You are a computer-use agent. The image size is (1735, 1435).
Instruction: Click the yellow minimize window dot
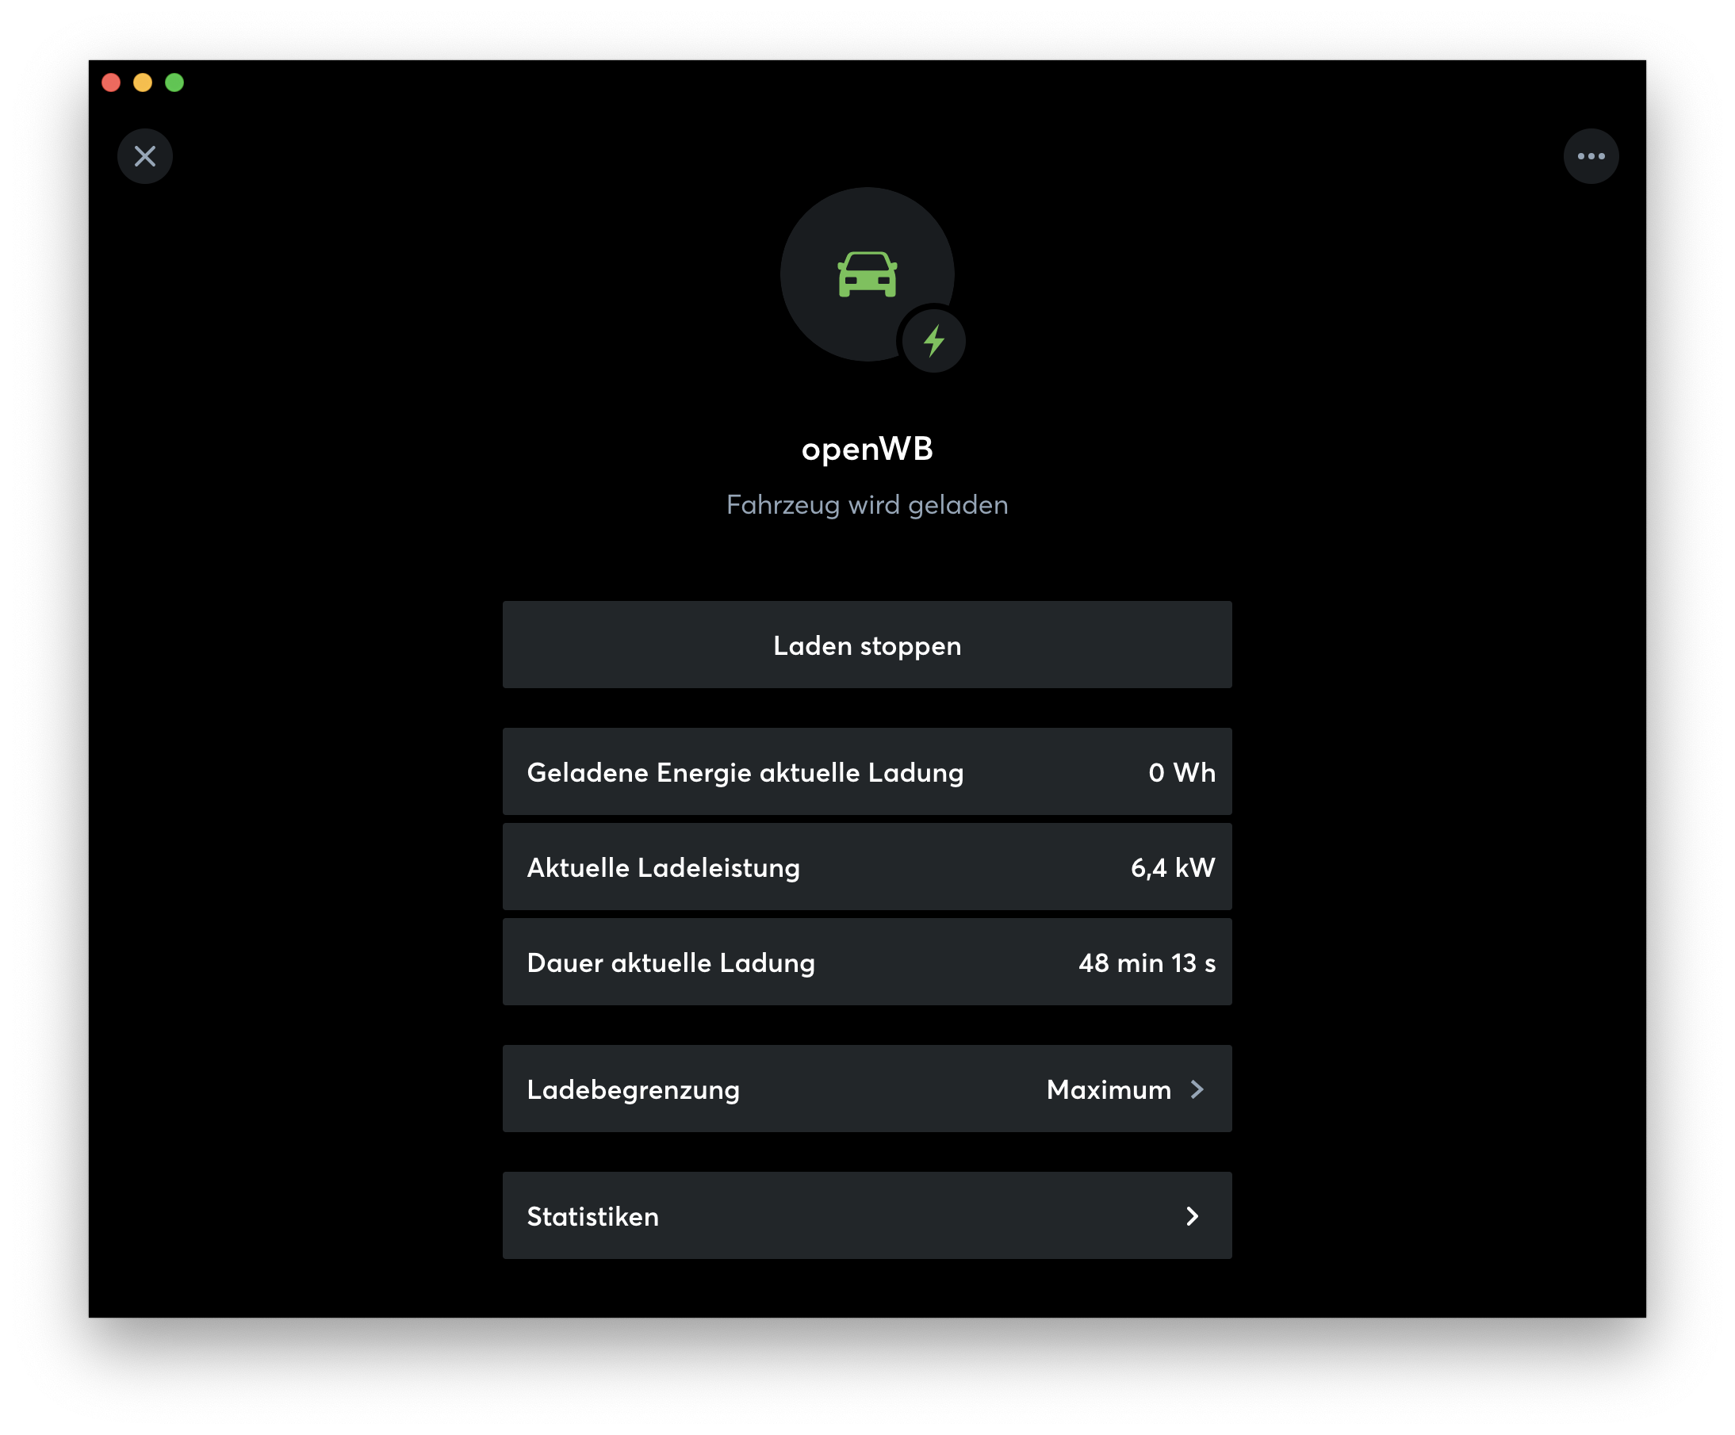point(143,82)
